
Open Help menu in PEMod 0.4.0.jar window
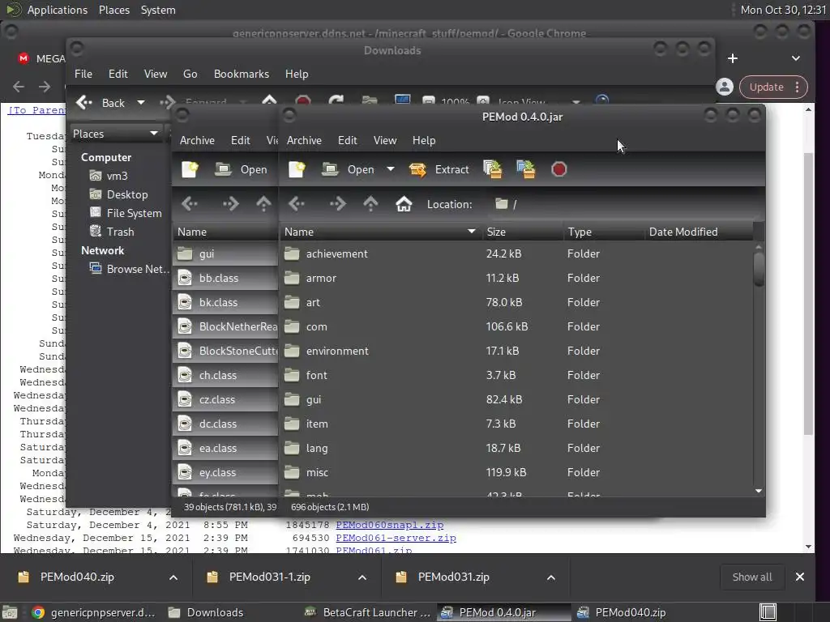point(423,140)
